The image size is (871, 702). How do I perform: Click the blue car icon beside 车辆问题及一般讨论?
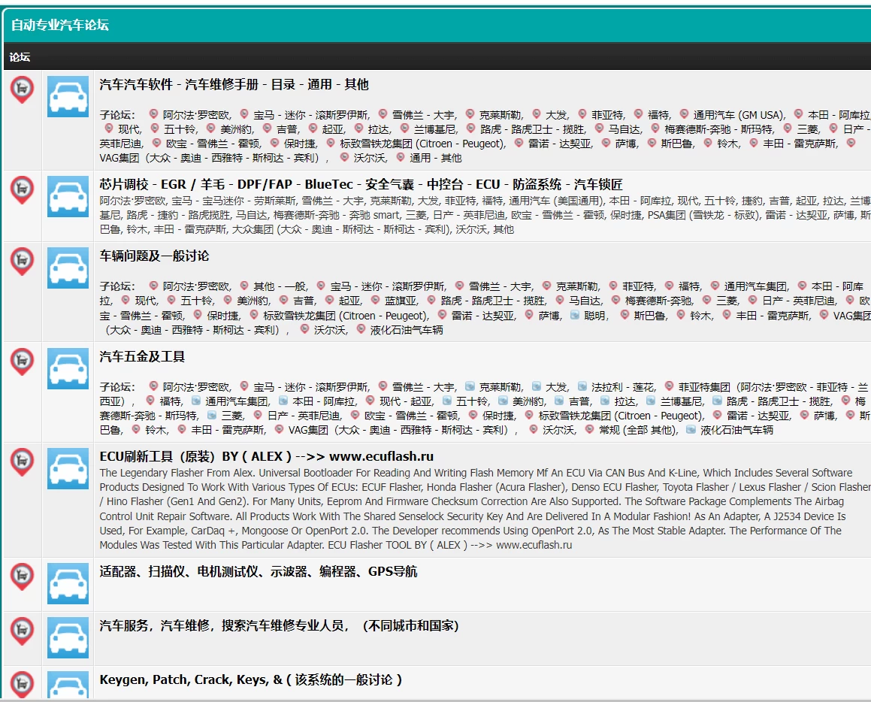68,268
